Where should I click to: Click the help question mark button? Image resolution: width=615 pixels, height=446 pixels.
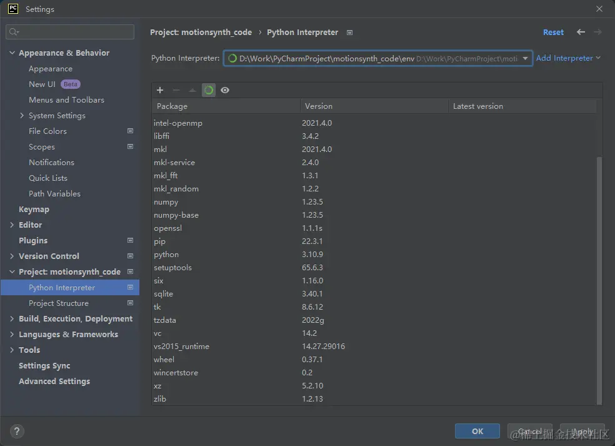coord(17,431)
